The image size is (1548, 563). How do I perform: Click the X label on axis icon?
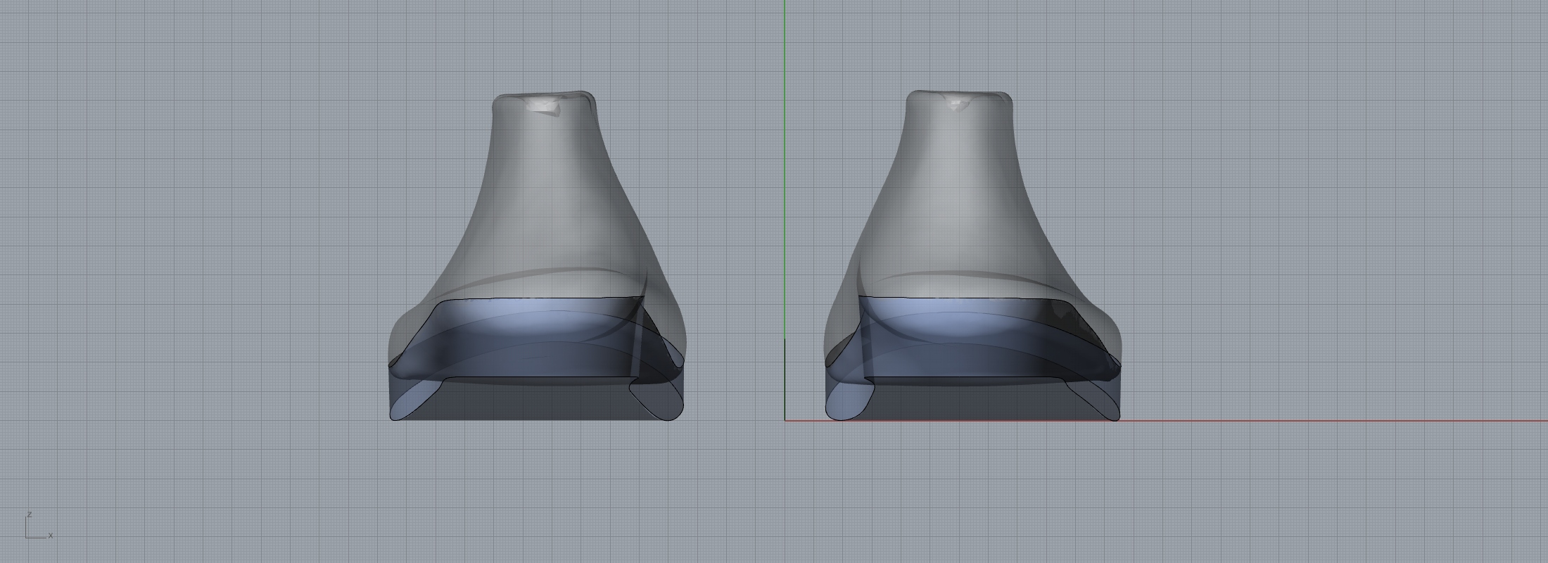(51, 536)
